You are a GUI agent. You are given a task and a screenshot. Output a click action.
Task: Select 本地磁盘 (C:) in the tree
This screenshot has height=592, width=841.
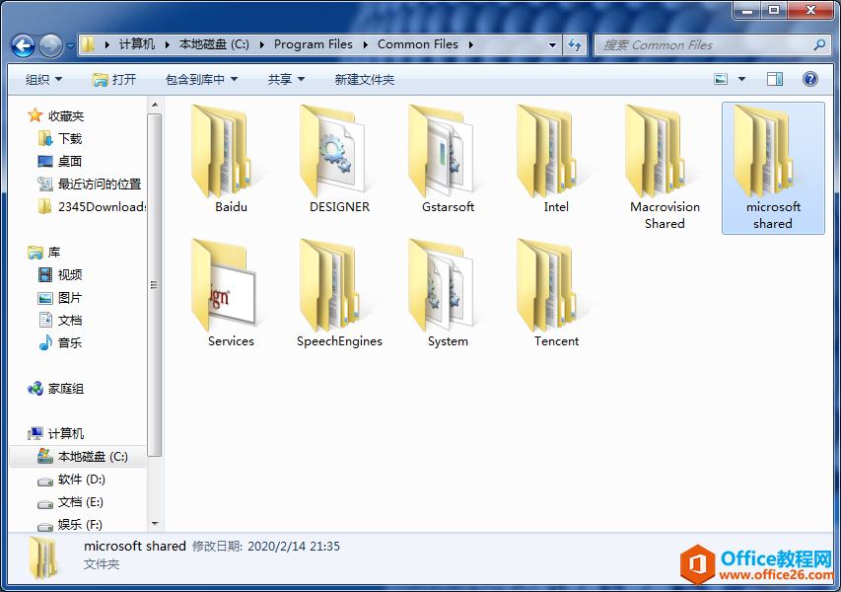[x=78, y=457]
